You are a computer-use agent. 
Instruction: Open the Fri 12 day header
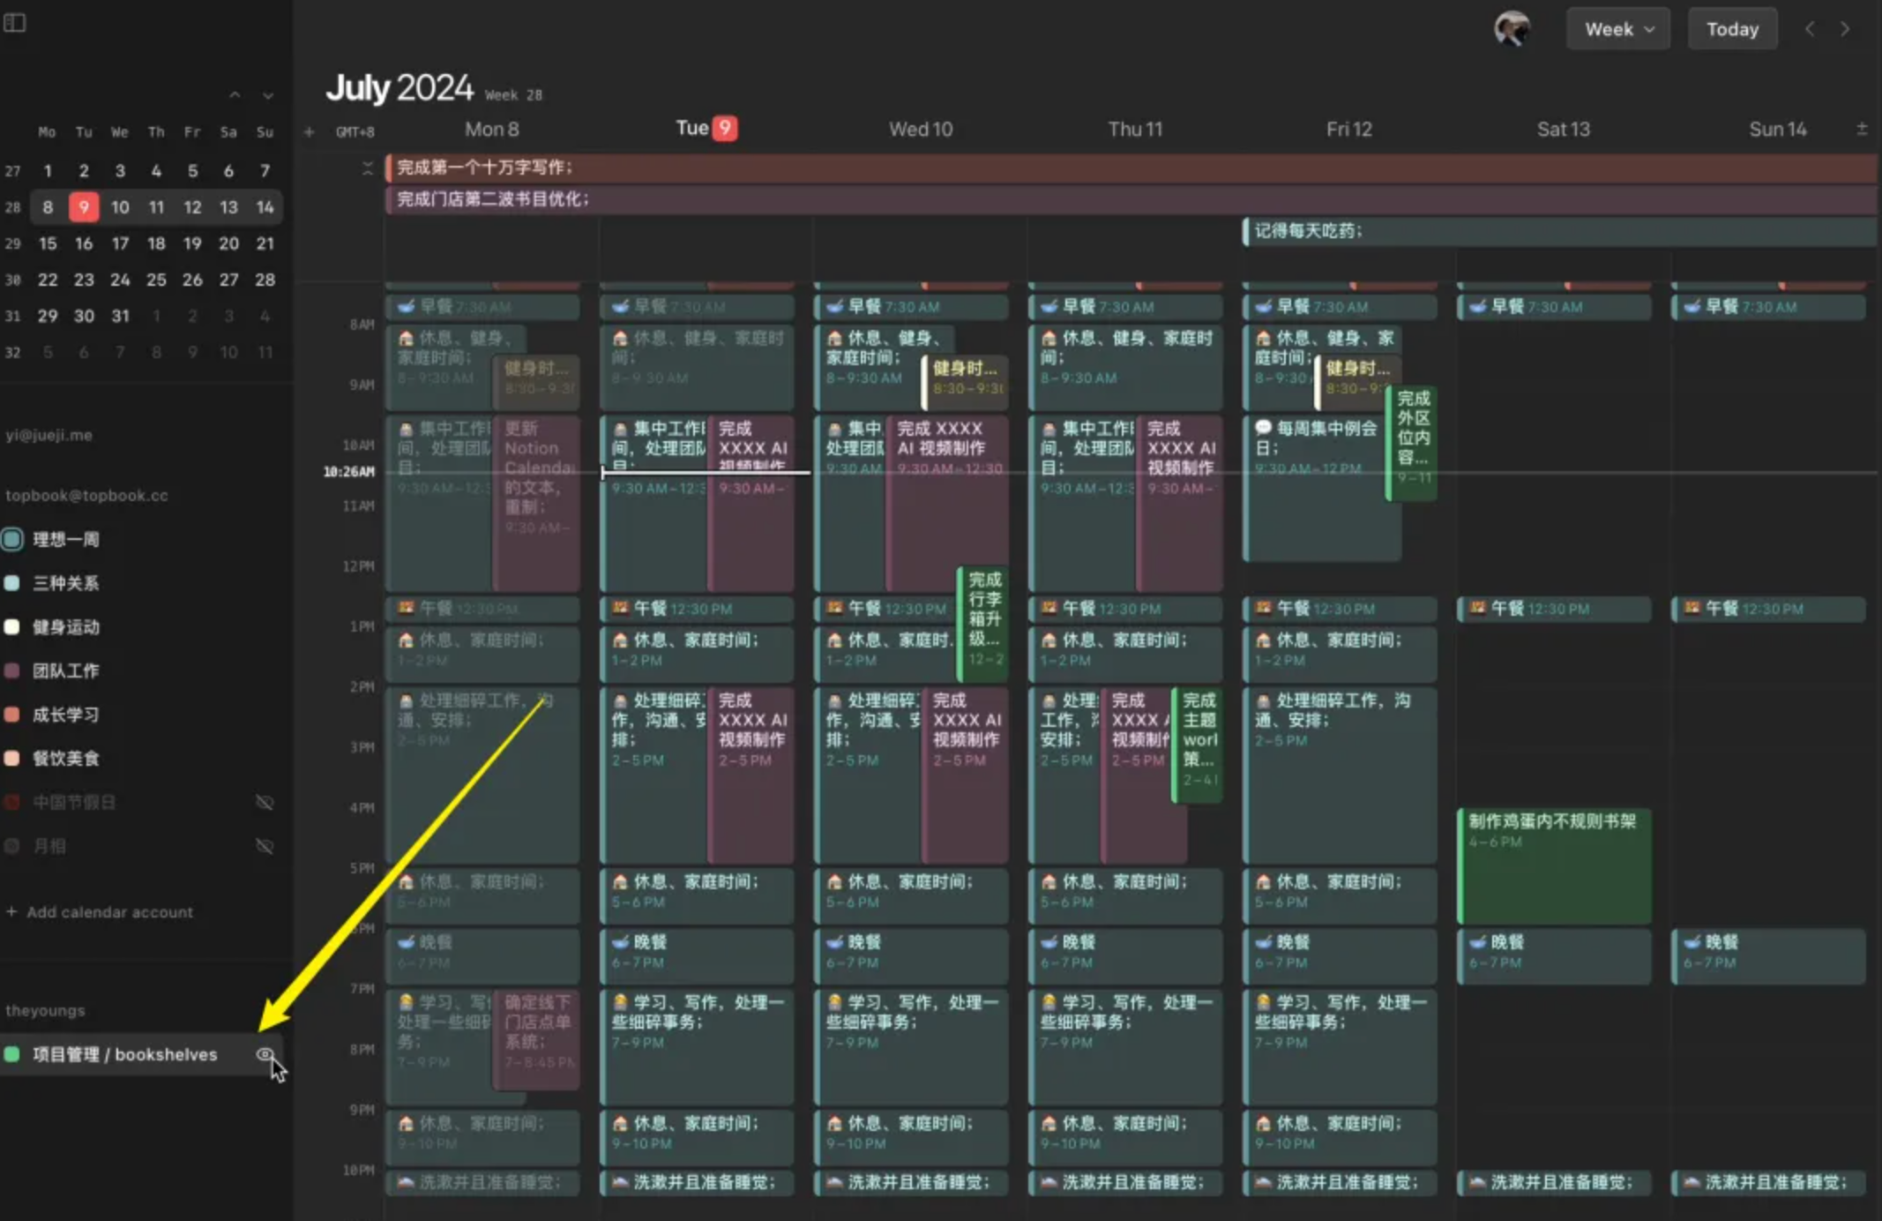(1348, 130)
